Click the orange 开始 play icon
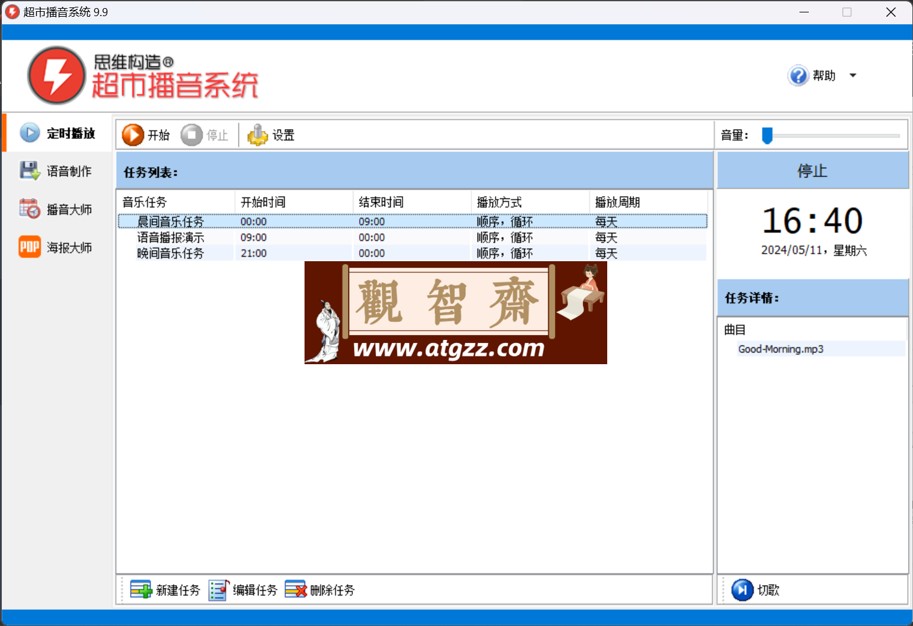 133,135
